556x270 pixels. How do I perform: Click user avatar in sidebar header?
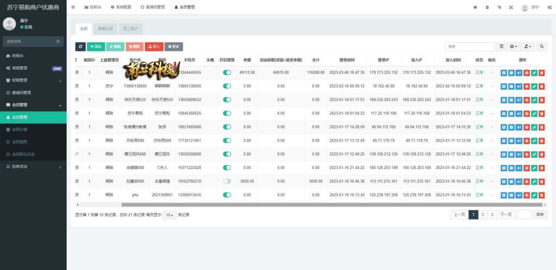click(9, 24)
